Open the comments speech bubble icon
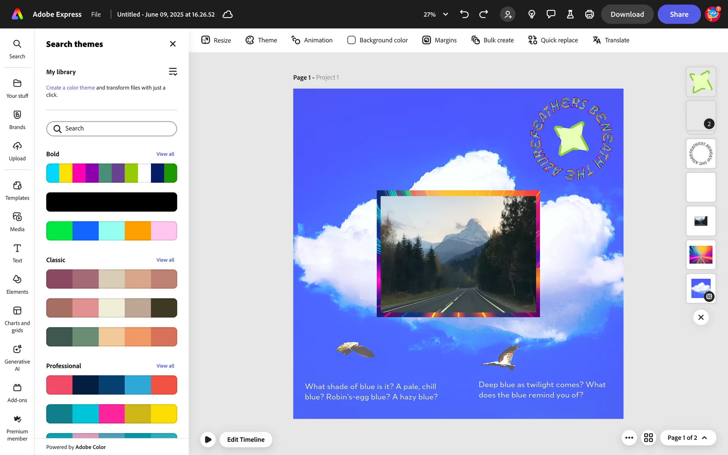 coord(551,14)
